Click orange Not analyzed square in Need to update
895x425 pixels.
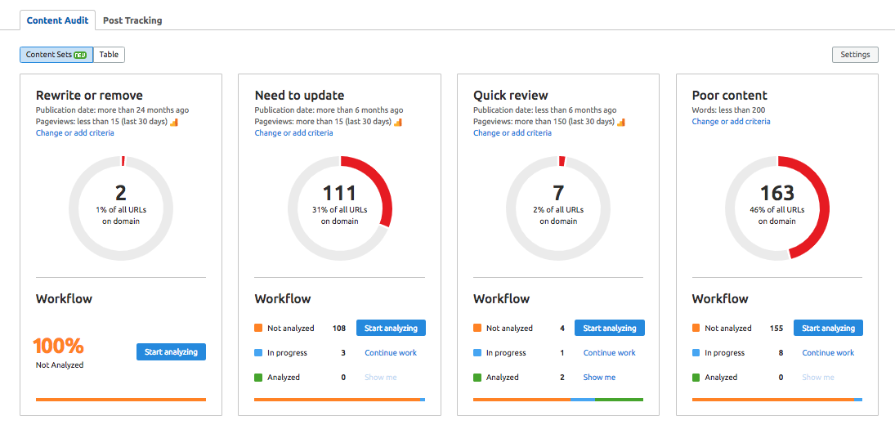(259, 329)
